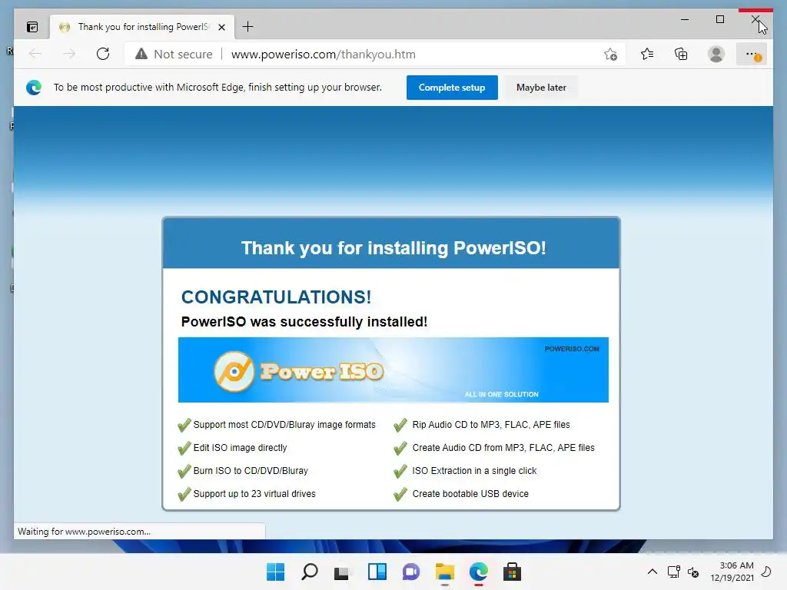Screen dimensions: 787x590
Task: Click the muted volume tray icon
Action: 693,572
